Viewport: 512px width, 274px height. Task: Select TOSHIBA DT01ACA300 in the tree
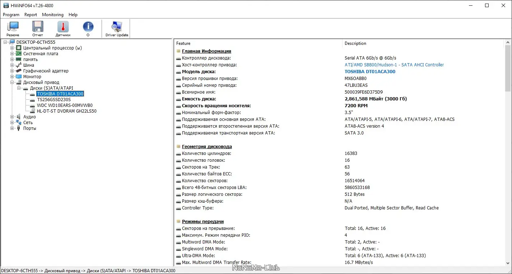point(60,94)
